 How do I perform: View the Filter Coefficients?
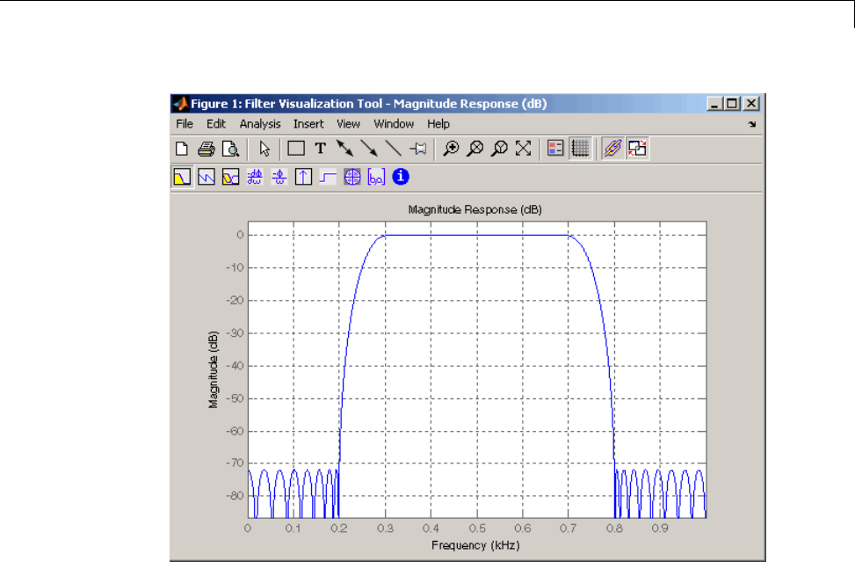[376, 177]
